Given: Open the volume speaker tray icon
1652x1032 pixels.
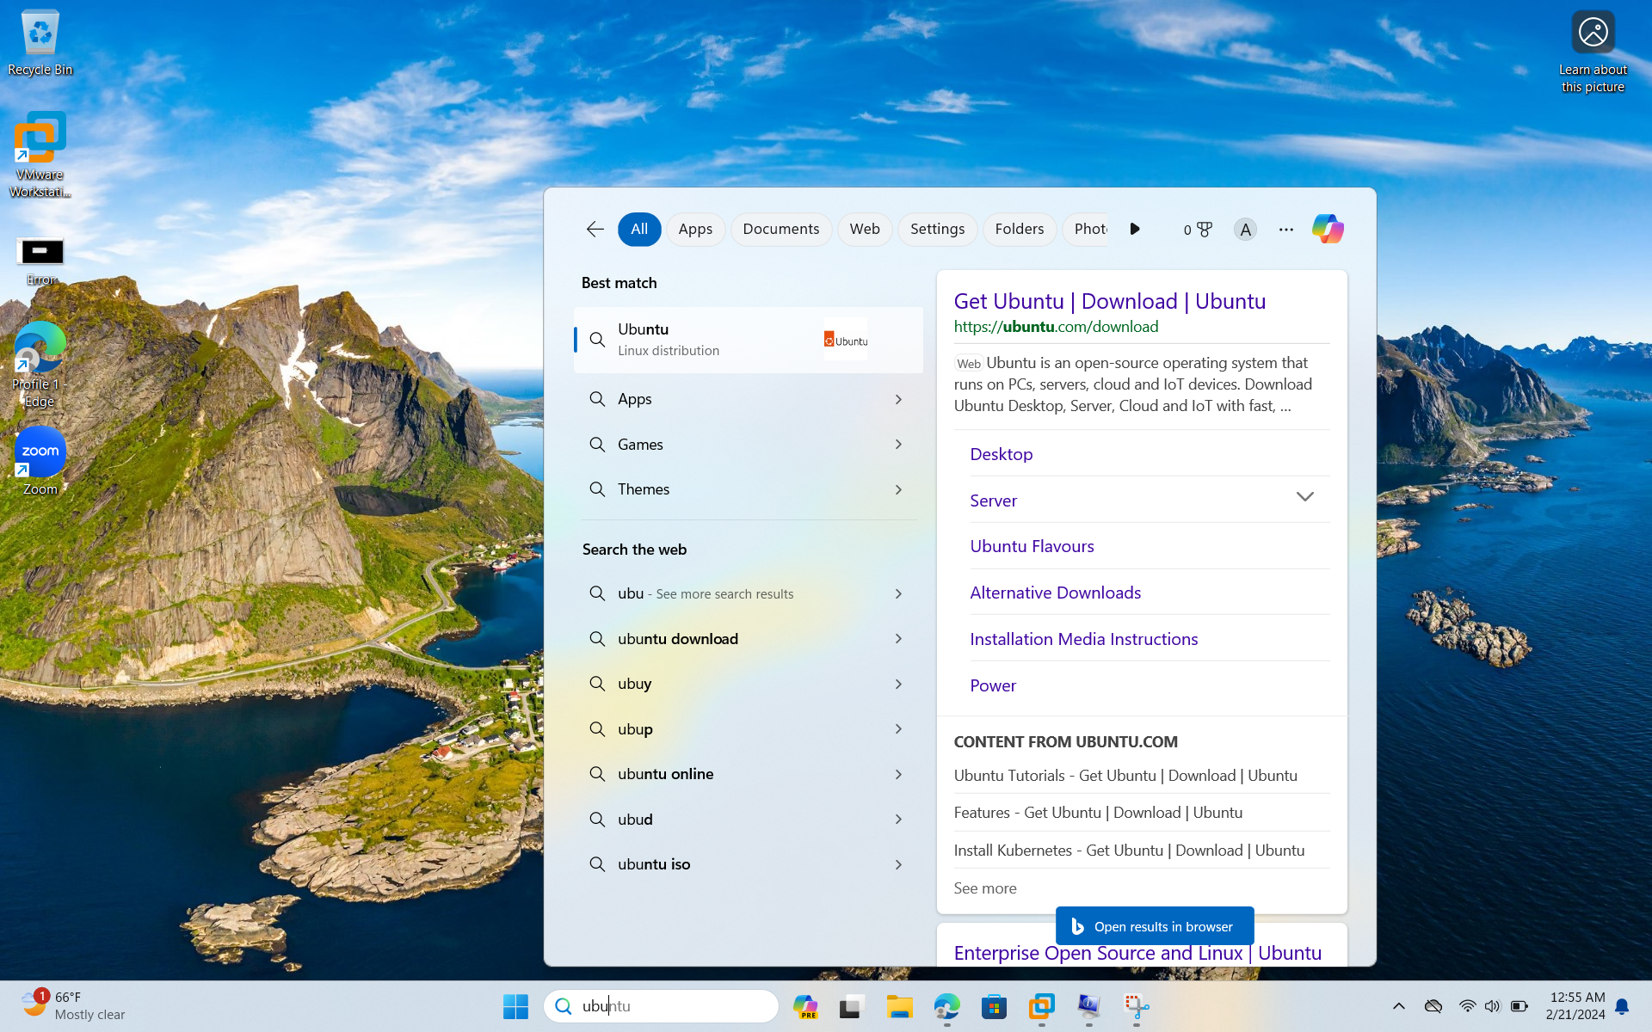Looking at the screenshot, I should point(1492,1006).
